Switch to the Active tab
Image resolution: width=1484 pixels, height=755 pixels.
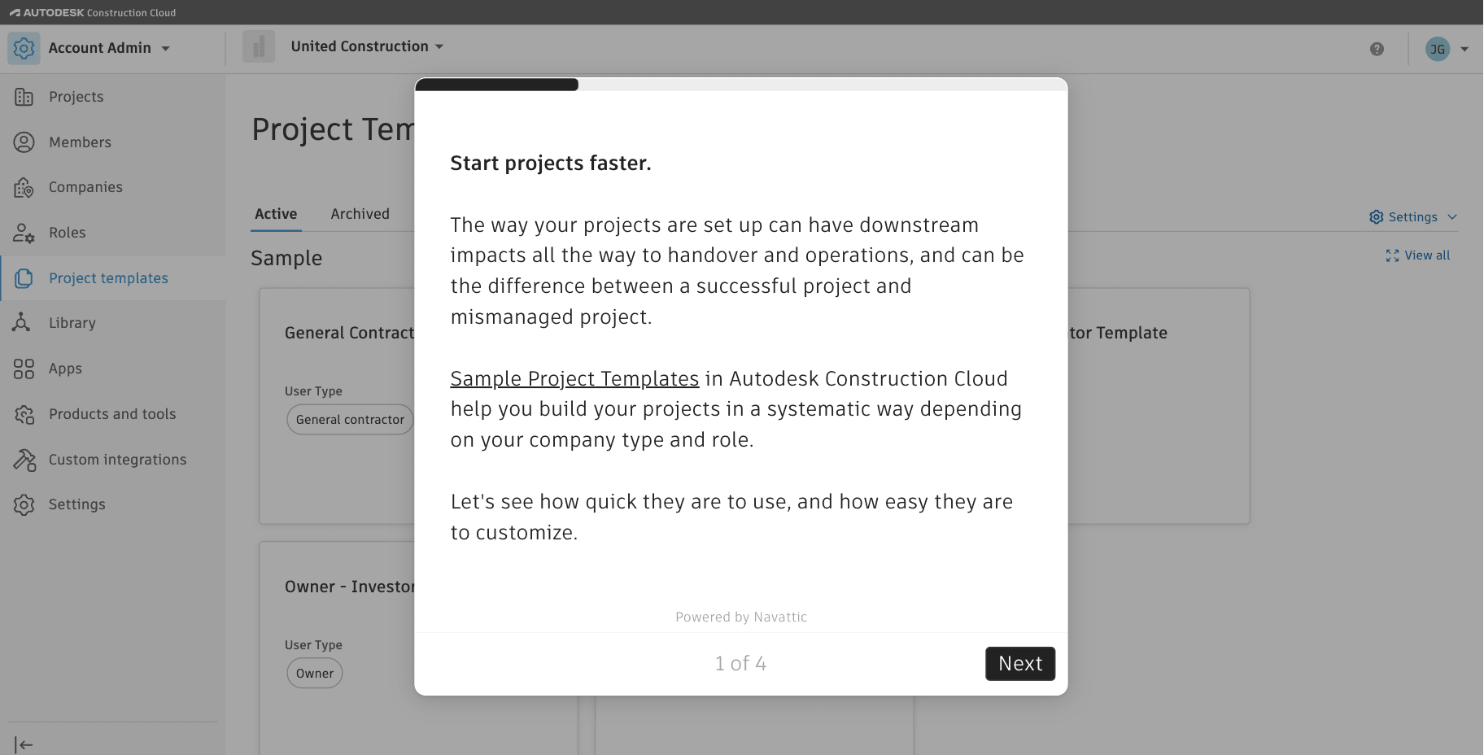[x=276, y=214]
